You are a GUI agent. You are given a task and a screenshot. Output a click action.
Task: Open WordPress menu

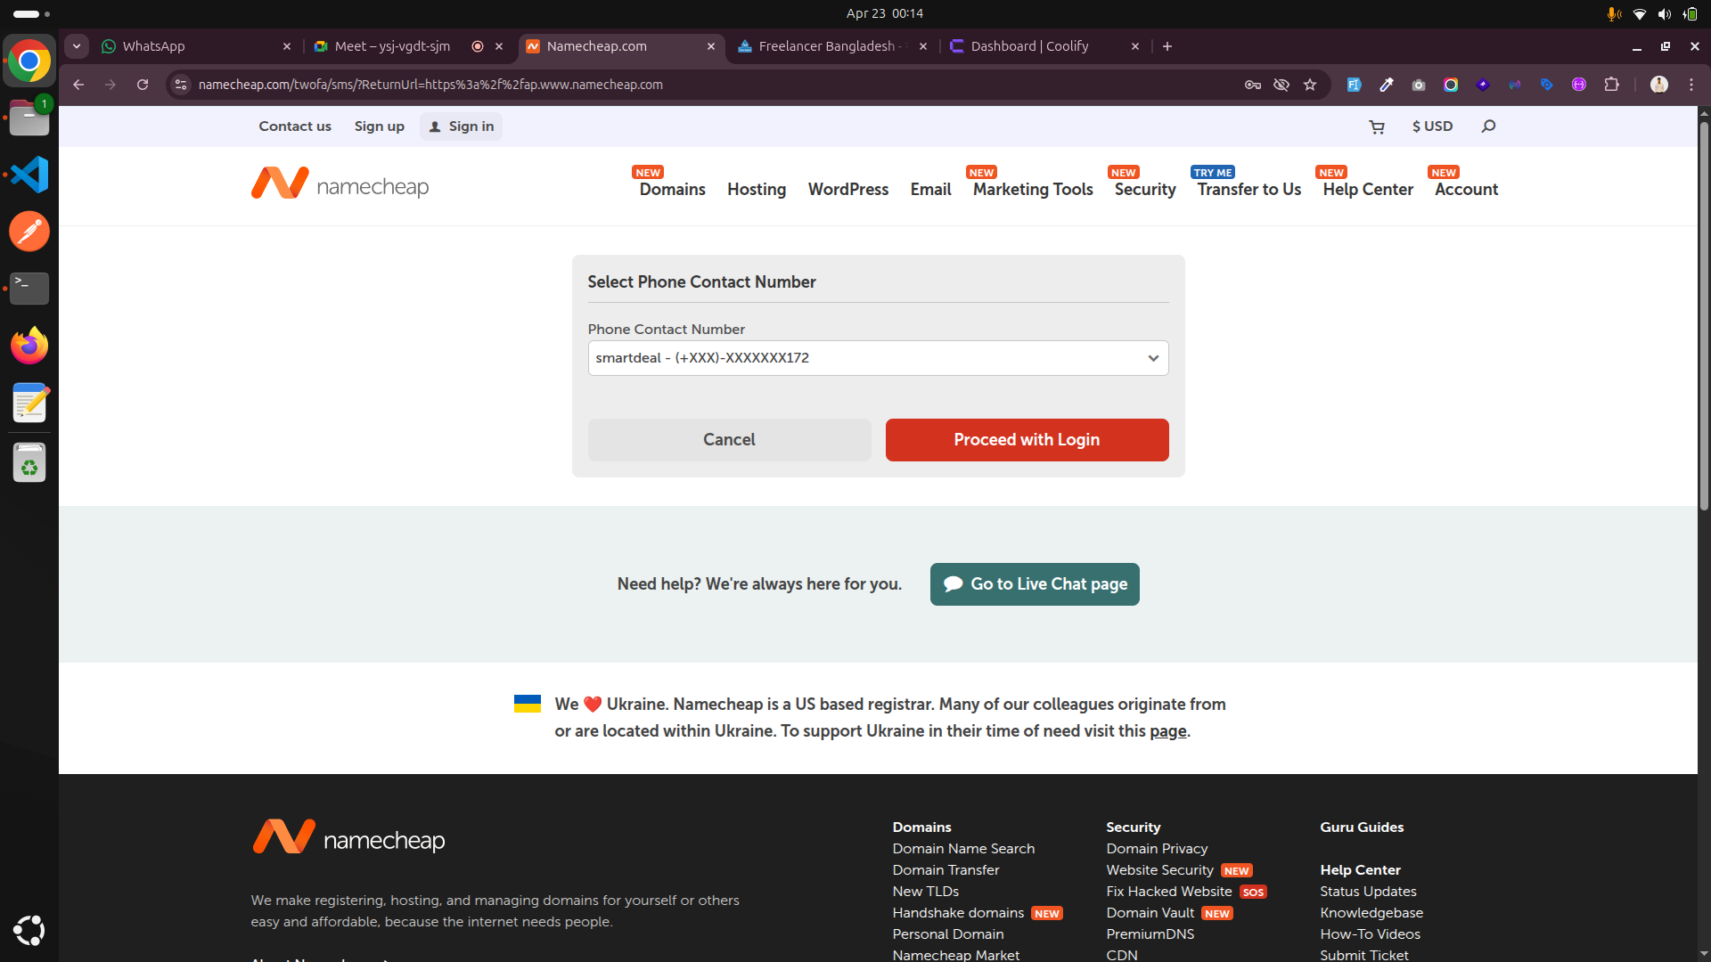pyautogui.click(x=847, y=190)
